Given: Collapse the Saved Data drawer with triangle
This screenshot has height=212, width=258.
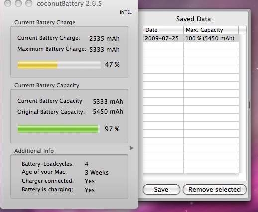Looking at the screenshot, I should coord(131,148).
